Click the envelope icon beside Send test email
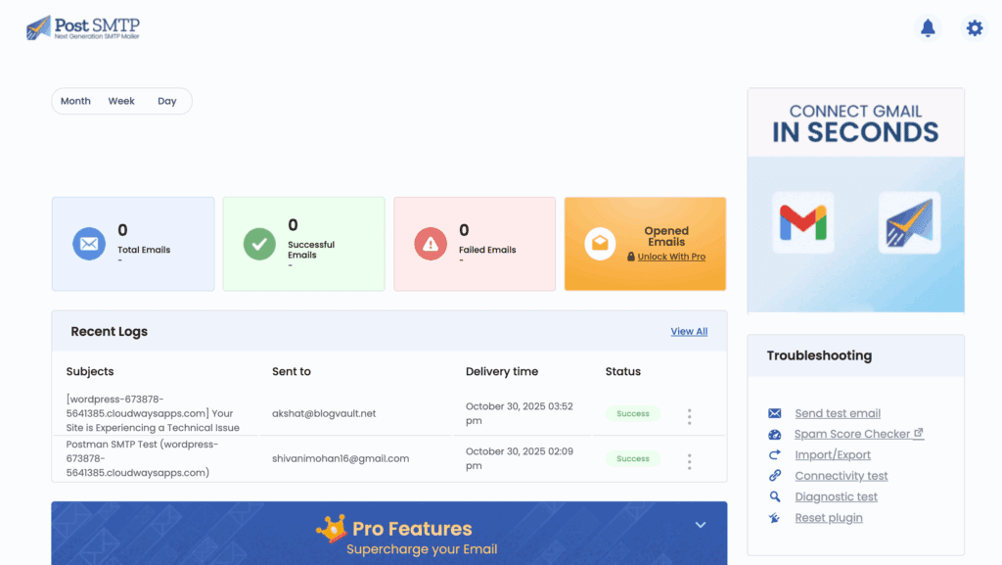The width and height of the screenshot is (1002, 565). (x=775, y=413)
